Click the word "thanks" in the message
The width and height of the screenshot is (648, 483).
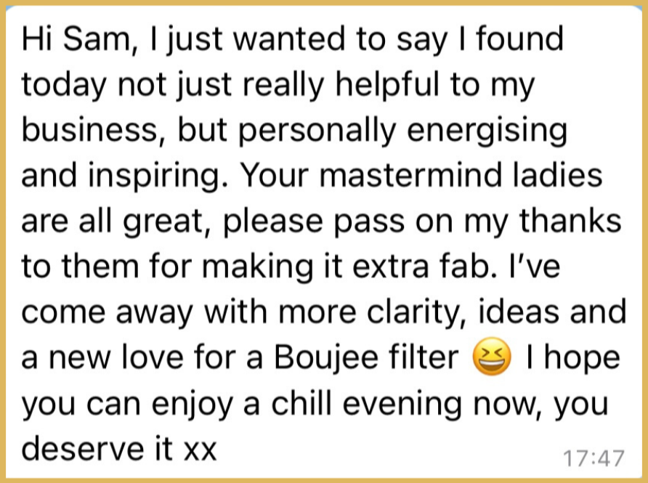coord(570,220)
